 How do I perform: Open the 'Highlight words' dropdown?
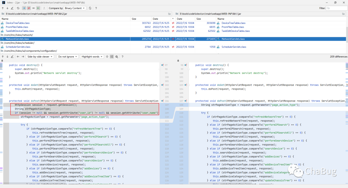(92, 57)
